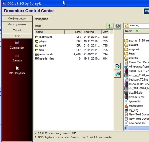Image resolution: width=149 pixels, height=142 pixels.
Task: Select the tmp folder icon
Action: click(37, 50)
